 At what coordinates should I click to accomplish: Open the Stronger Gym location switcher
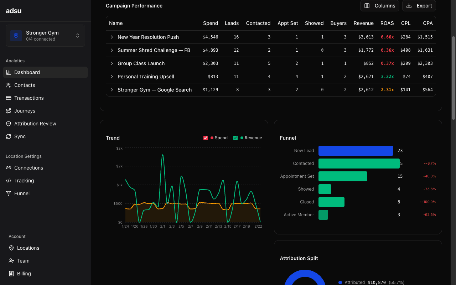tap(45, 36)
